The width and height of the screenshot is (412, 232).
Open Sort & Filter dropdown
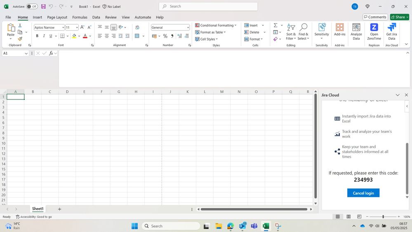(291, 31)
